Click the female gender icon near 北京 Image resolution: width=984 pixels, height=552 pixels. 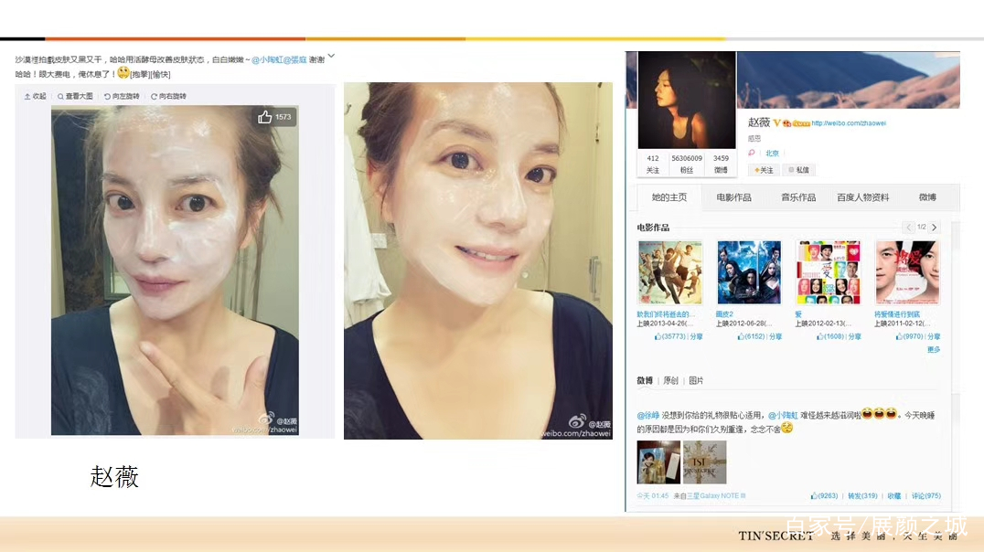tap(752, 153)
